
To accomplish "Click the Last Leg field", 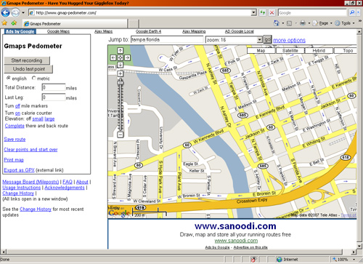I will pos(54,97).
